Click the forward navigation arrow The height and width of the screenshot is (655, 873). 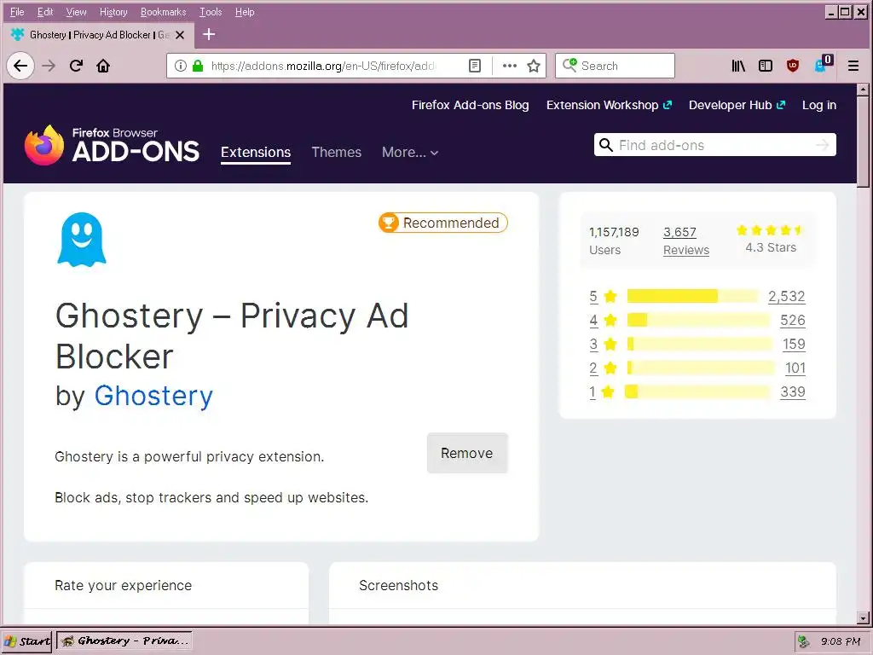coord(49,66)
